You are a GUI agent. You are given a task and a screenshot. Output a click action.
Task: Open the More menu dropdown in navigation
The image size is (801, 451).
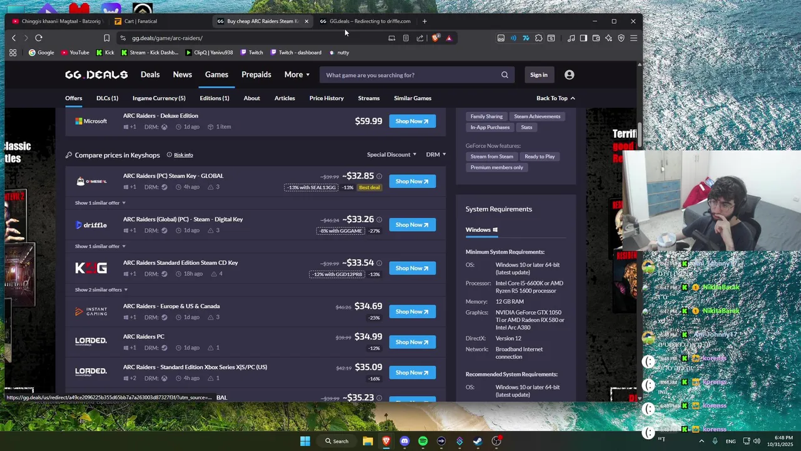point(297,75)
